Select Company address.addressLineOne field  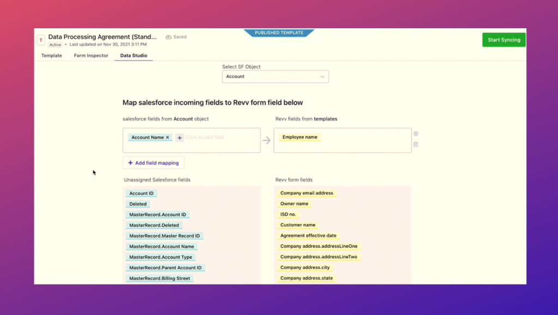coord(319,246)
